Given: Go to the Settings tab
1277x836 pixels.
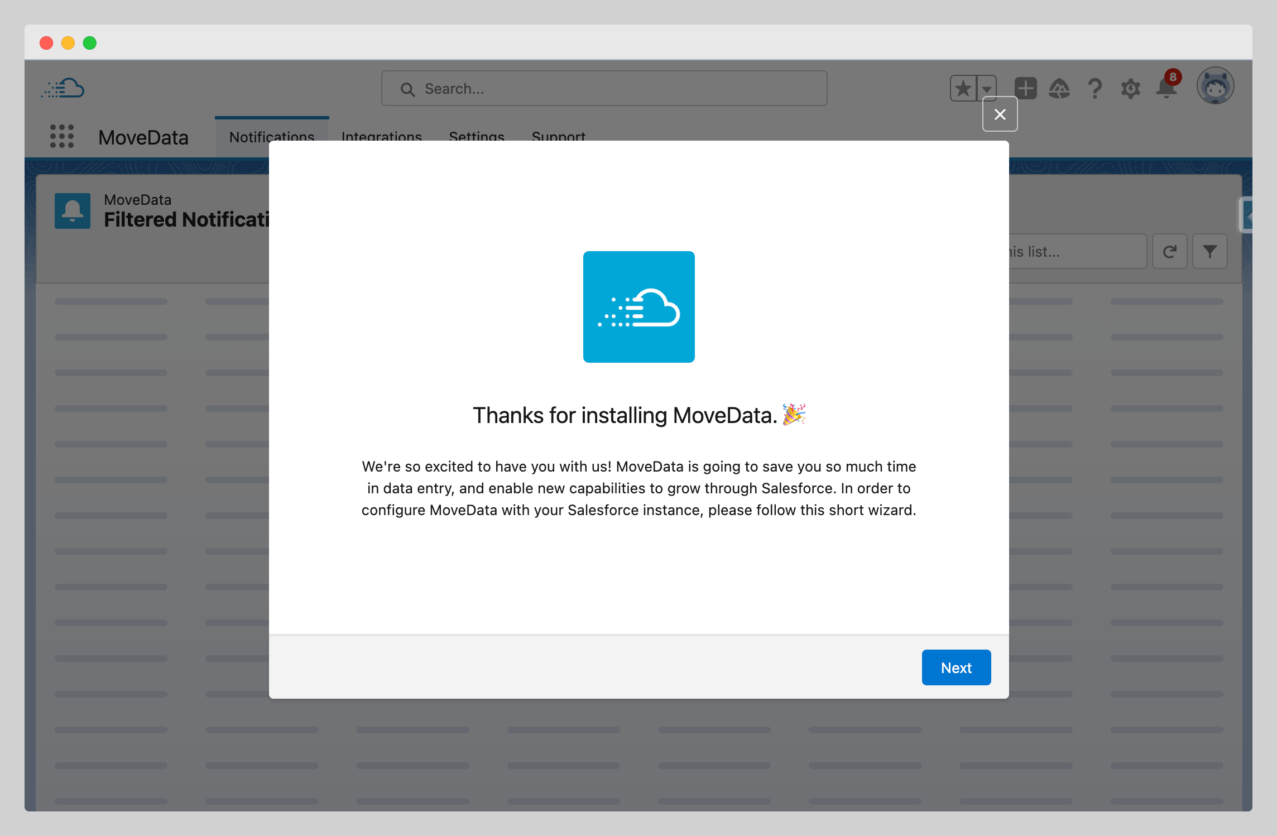Looking at the screenshot, I should (477, 134).
